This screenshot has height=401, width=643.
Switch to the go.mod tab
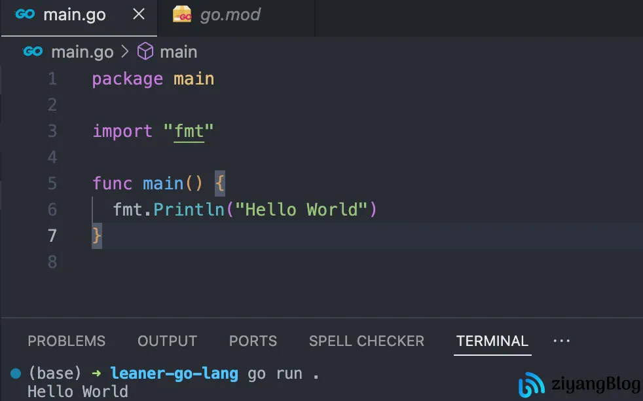[229, 14]
